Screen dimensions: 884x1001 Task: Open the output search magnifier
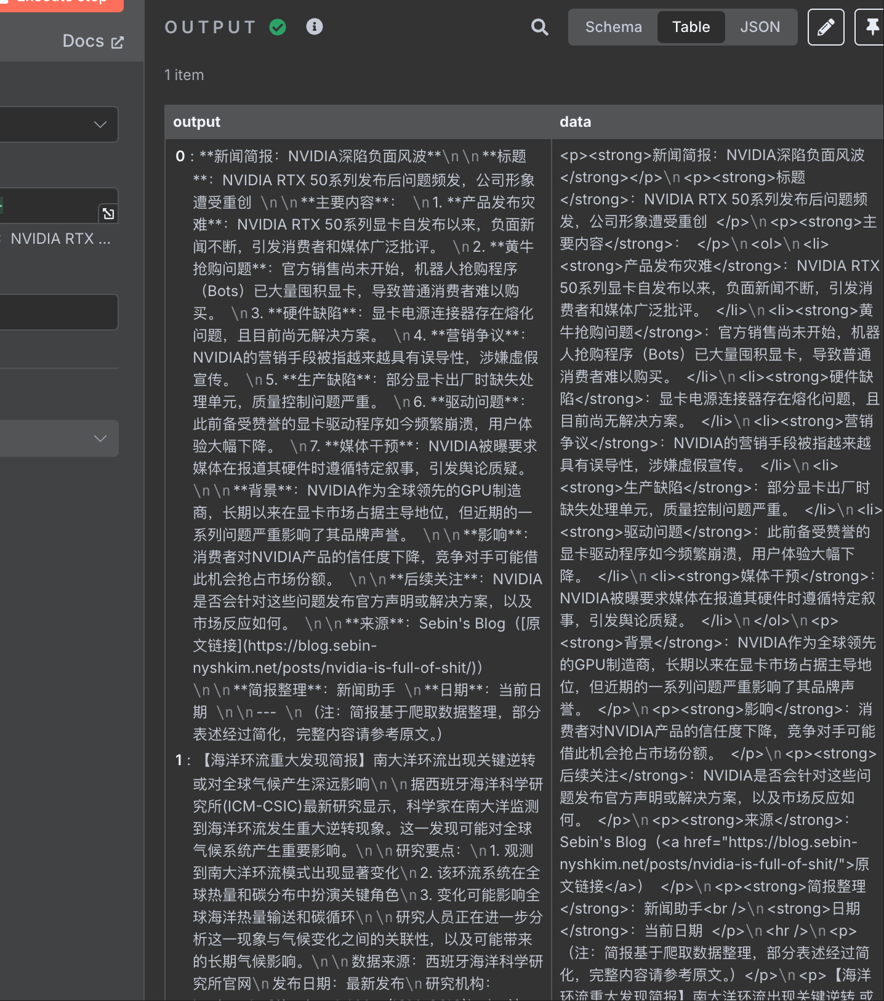tap(539, 27)
